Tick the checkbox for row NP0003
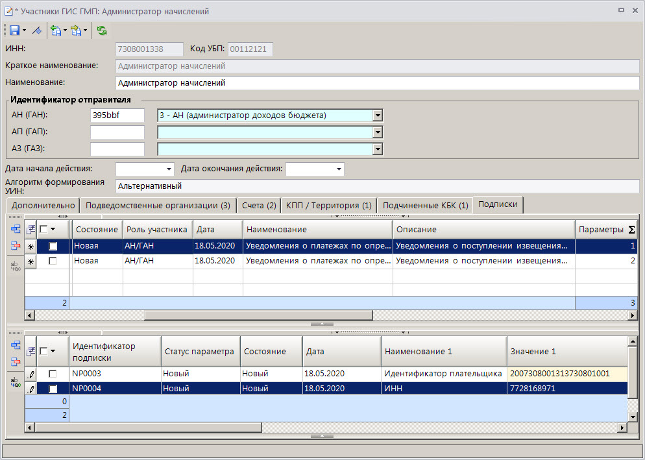Viewport: 645px width, 460px height. coord(53,374)
